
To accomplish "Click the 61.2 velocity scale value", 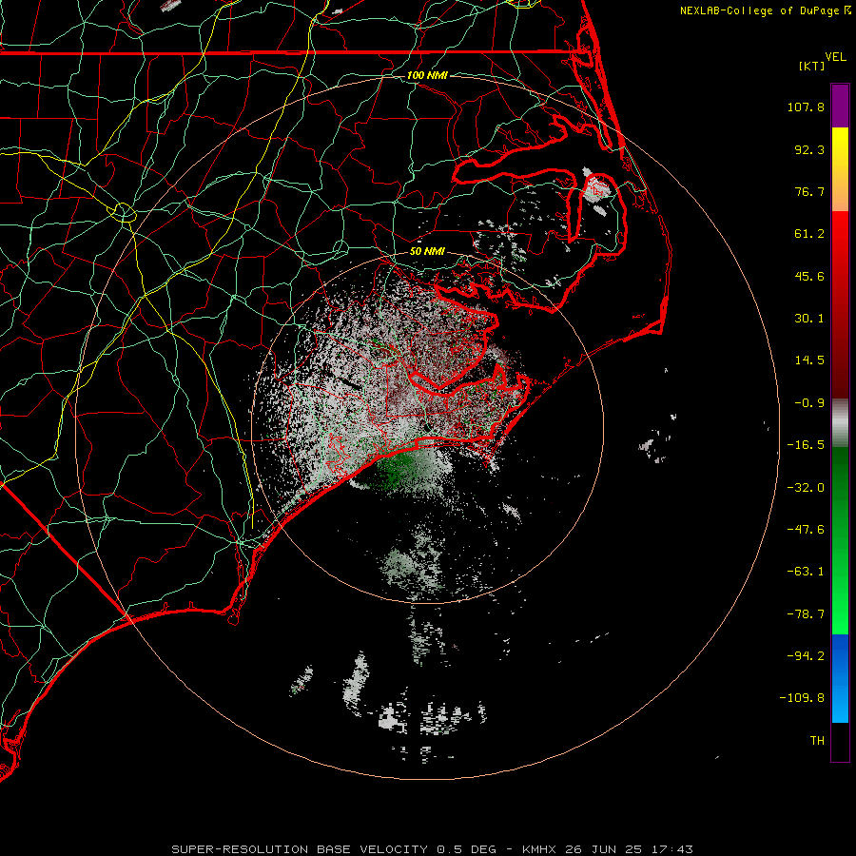I will pos(809,234).
